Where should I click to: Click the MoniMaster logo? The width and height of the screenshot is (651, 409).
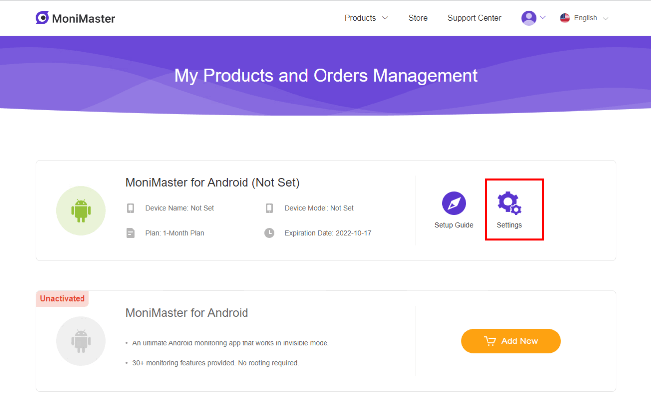tap(75, 18)
